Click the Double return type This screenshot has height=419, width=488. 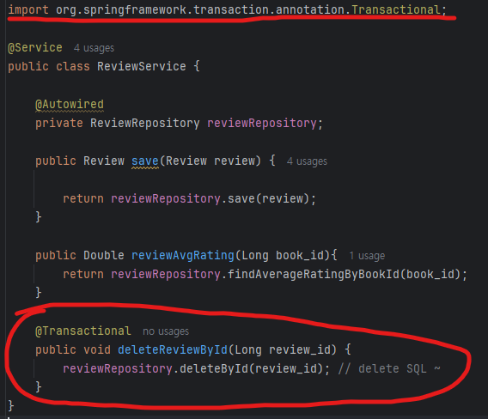point(104,256)
